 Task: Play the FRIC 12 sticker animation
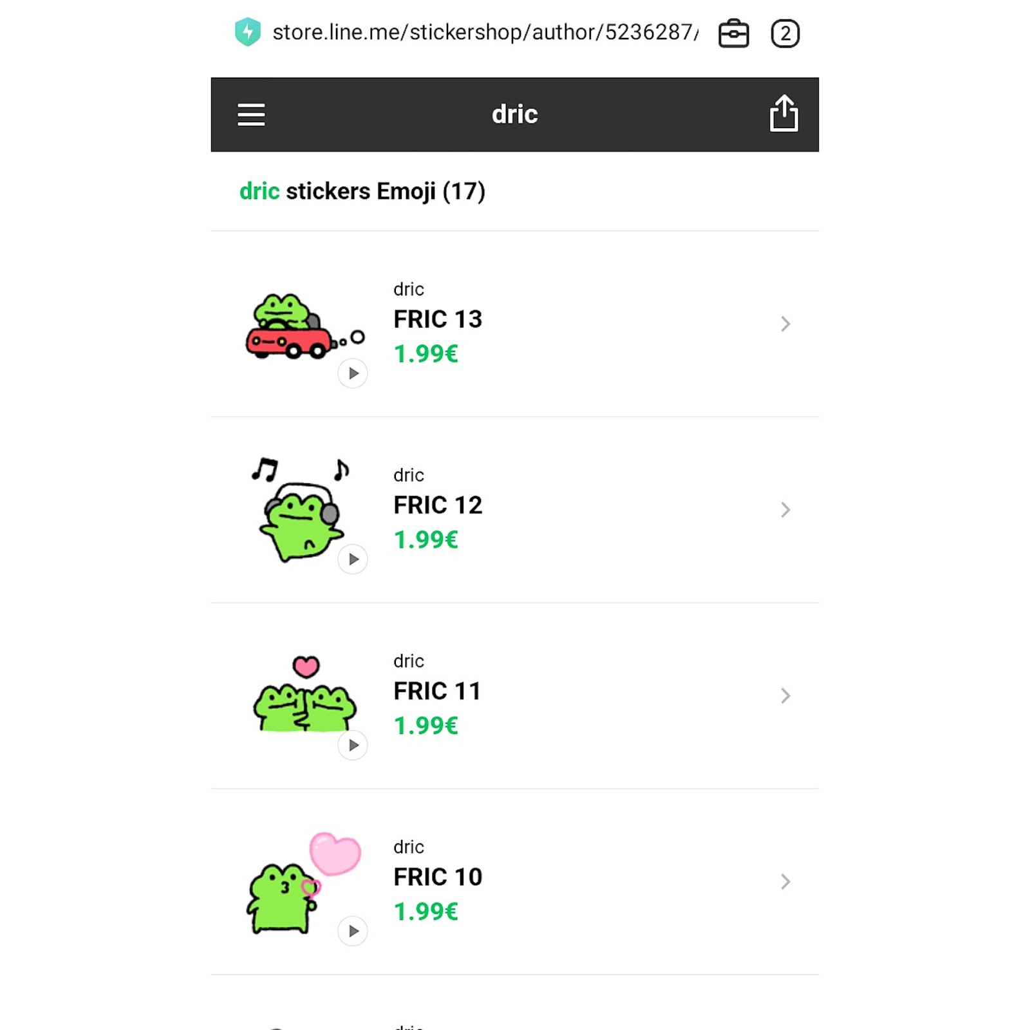tap(353, 559)
